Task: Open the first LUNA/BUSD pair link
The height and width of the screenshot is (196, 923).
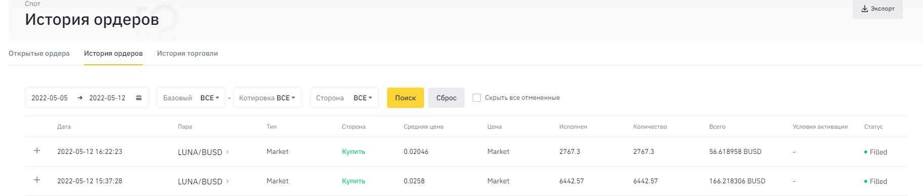Action: point(200,152)
